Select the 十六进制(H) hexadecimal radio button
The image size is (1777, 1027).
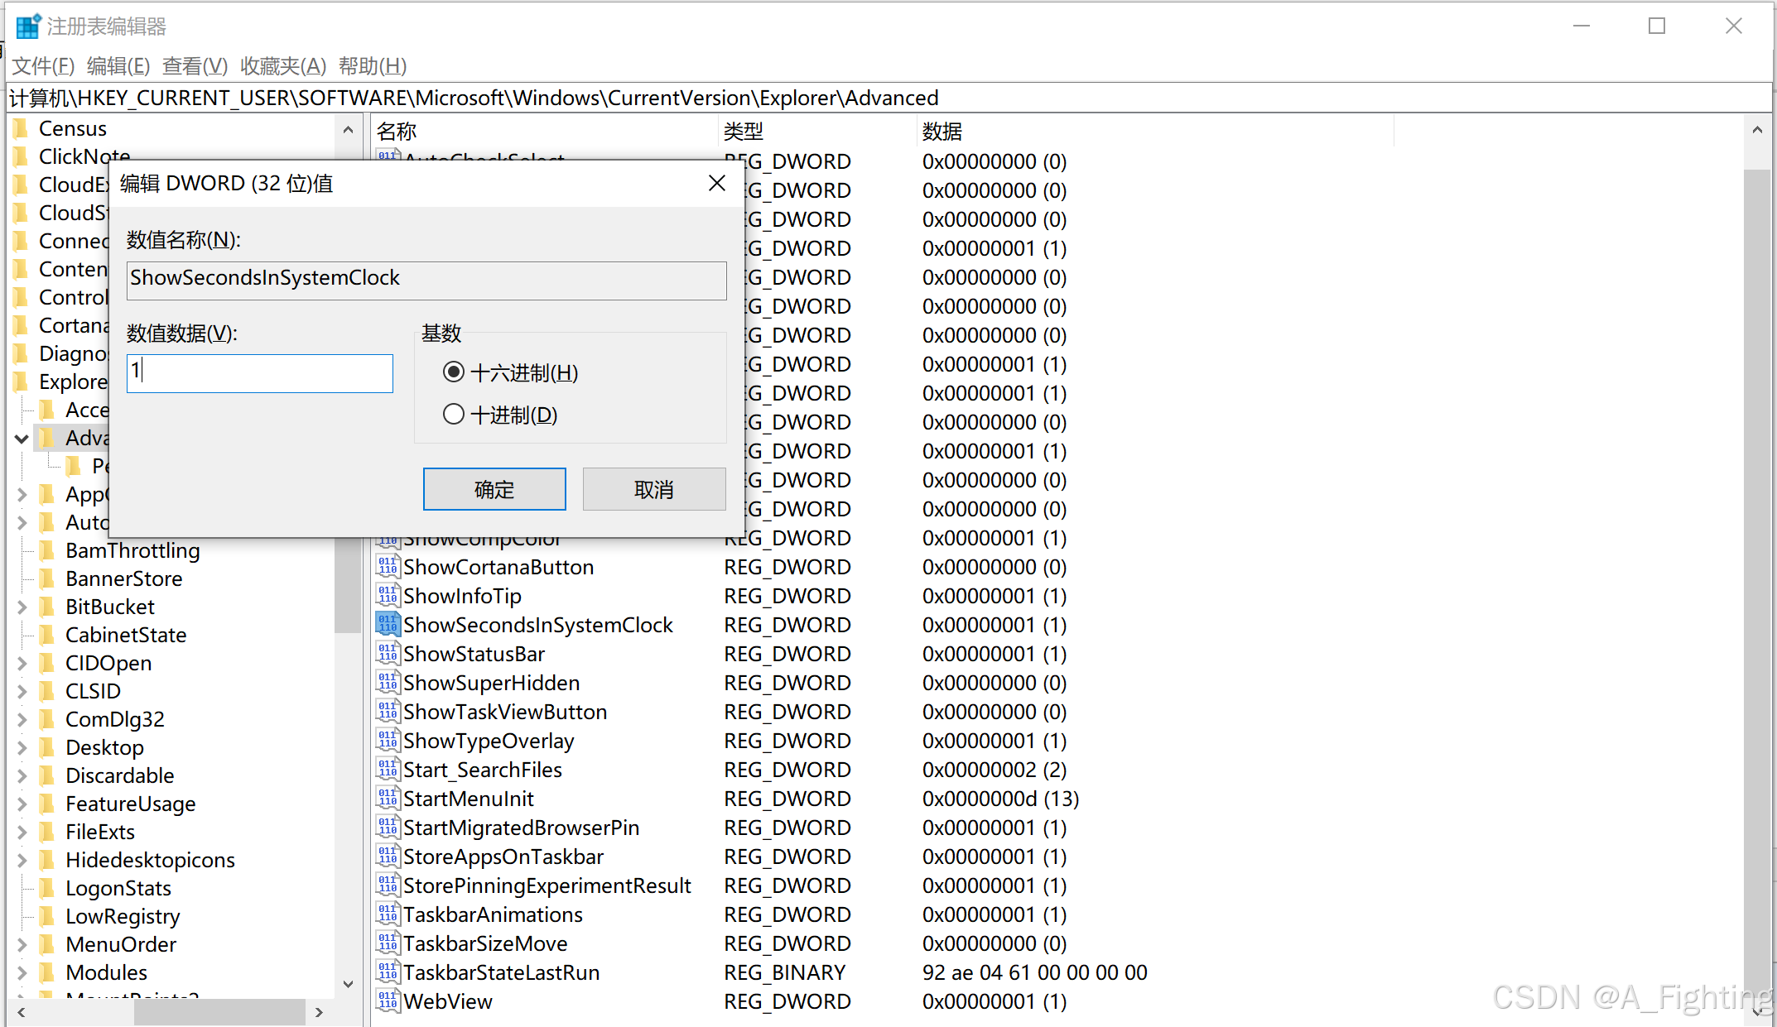point(454,372)
